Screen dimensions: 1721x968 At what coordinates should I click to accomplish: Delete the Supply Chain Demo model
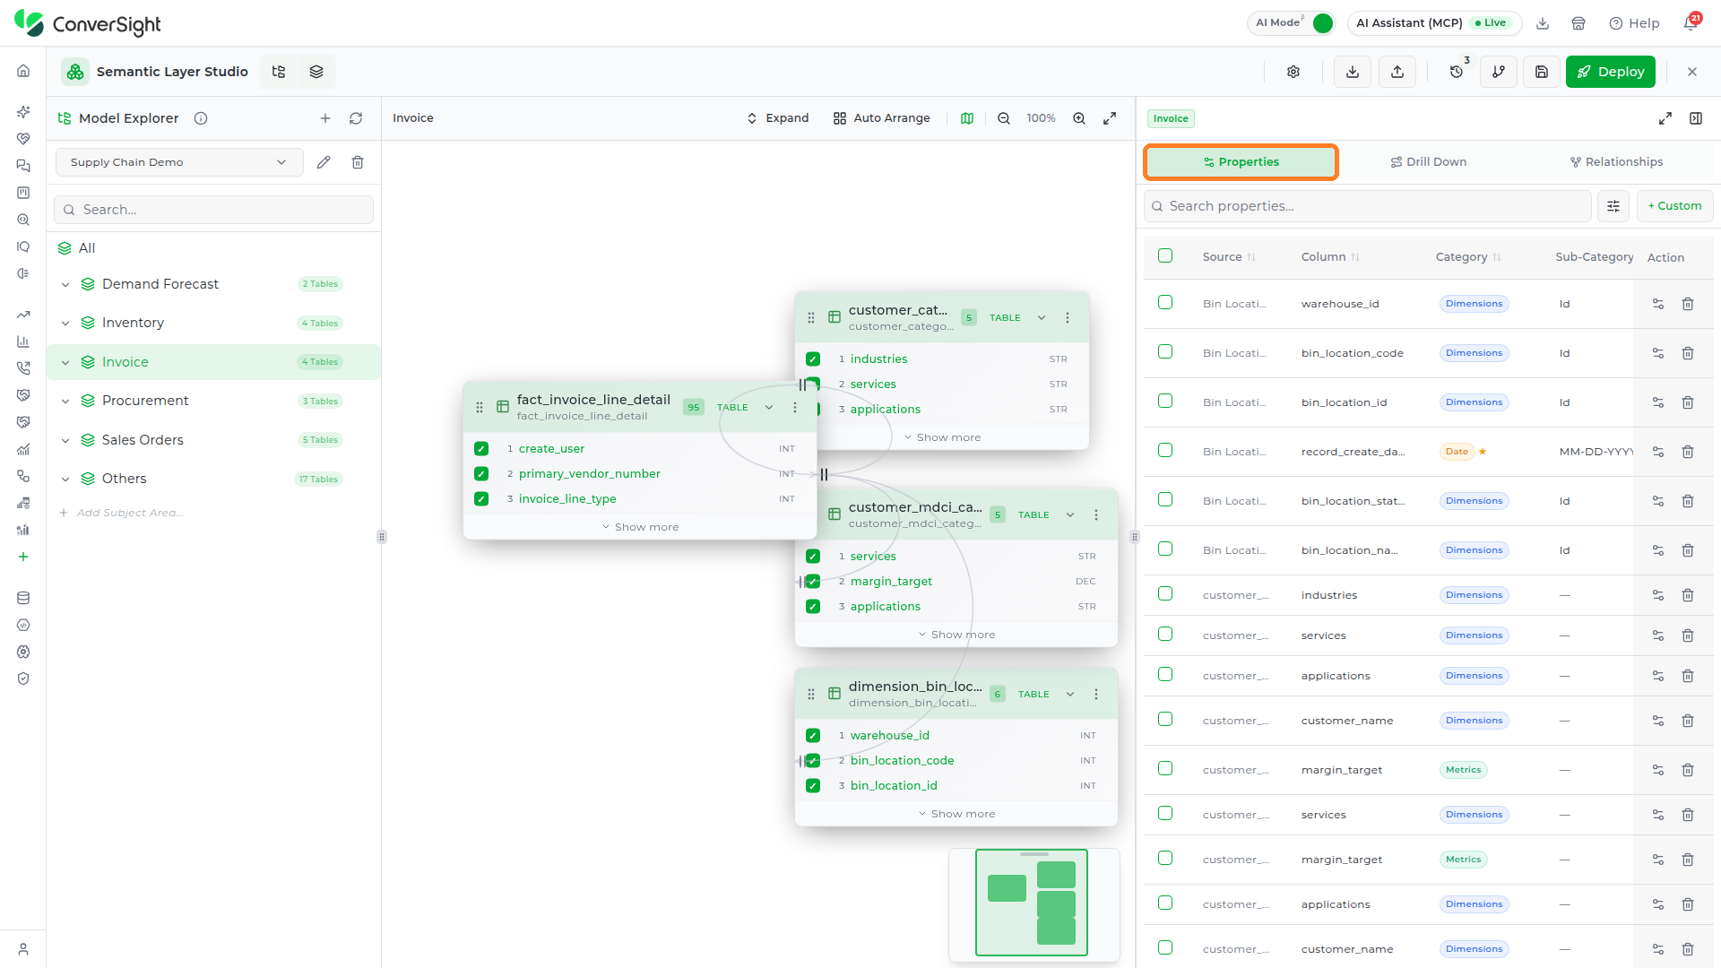coord(358,162)
